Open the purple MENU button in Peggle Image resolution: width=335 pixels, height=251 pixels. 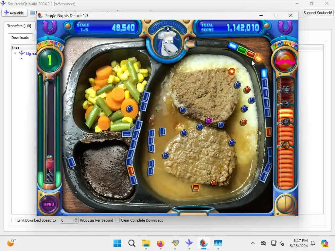49,204
